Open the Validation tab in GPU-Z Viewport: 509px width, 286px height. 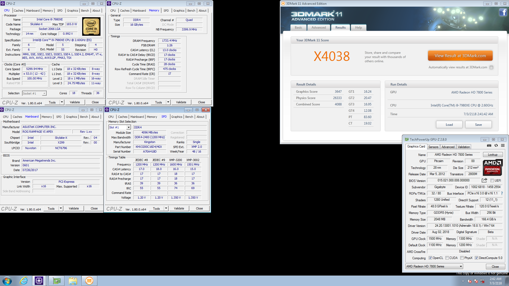click(464, 147)
